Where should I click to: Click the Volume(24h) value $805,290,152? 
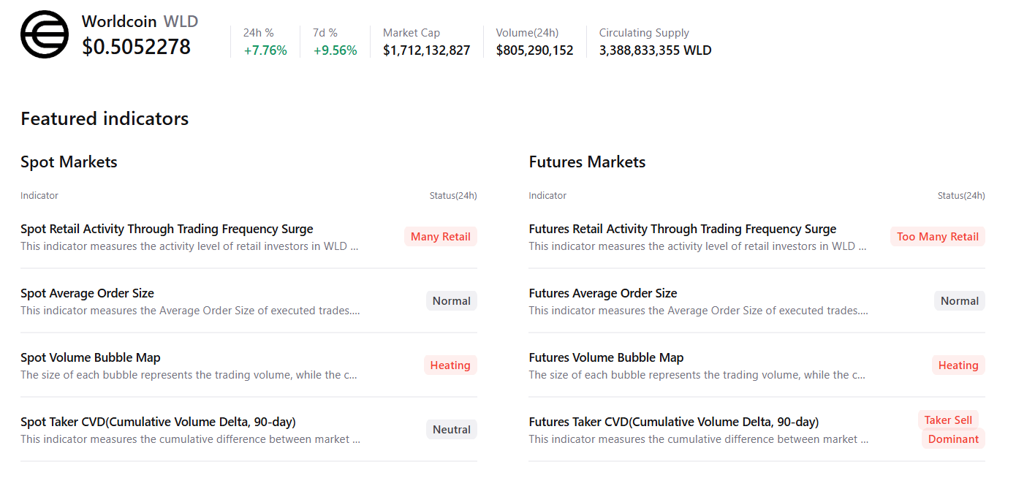535,50
